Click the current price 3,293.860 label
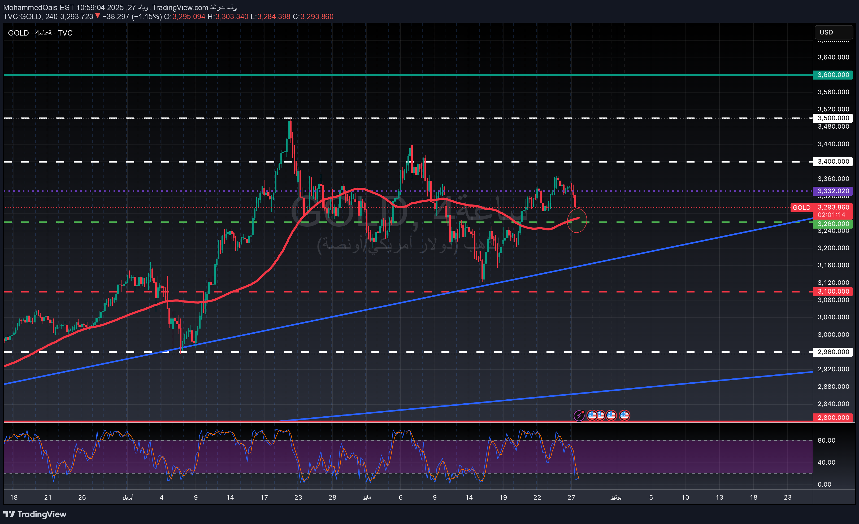 (x=833, y=207)
